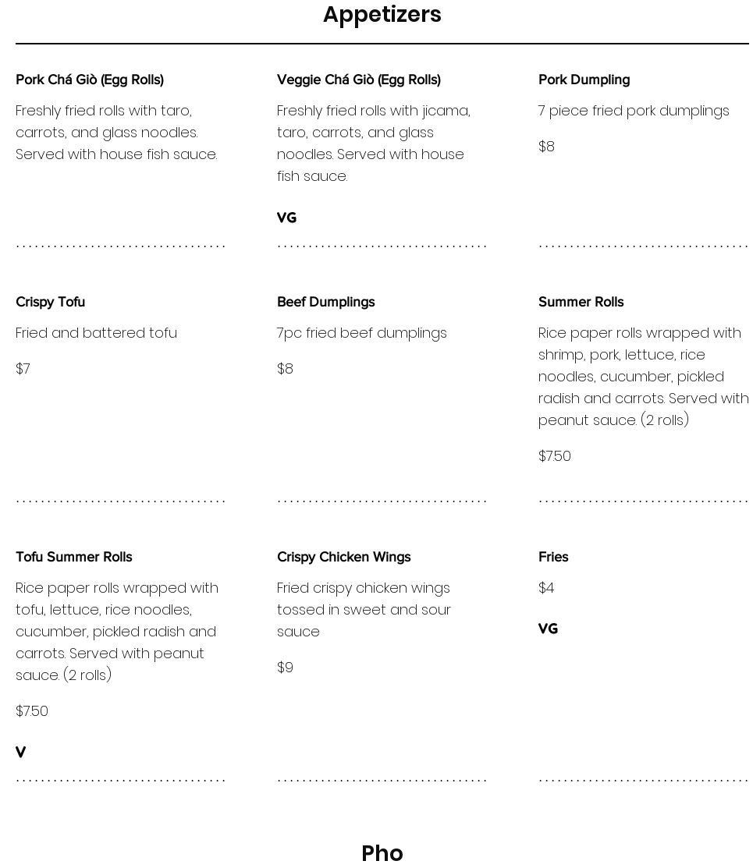This screenshot has width=753, height=868.
Task: Click the V tag under Tofu Summer Rolls
Action: click(21, 753)
